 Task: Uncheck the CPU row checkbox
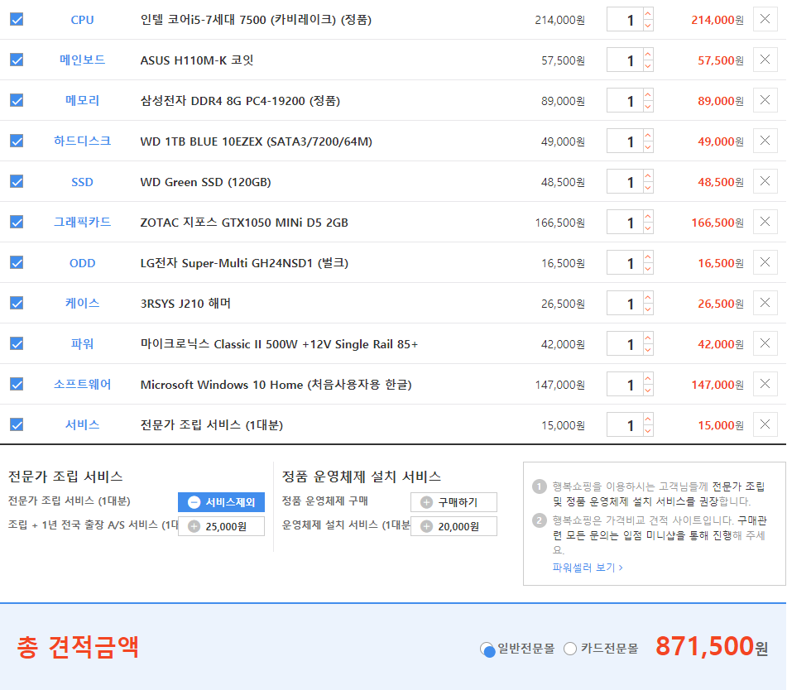coord(17,20)
